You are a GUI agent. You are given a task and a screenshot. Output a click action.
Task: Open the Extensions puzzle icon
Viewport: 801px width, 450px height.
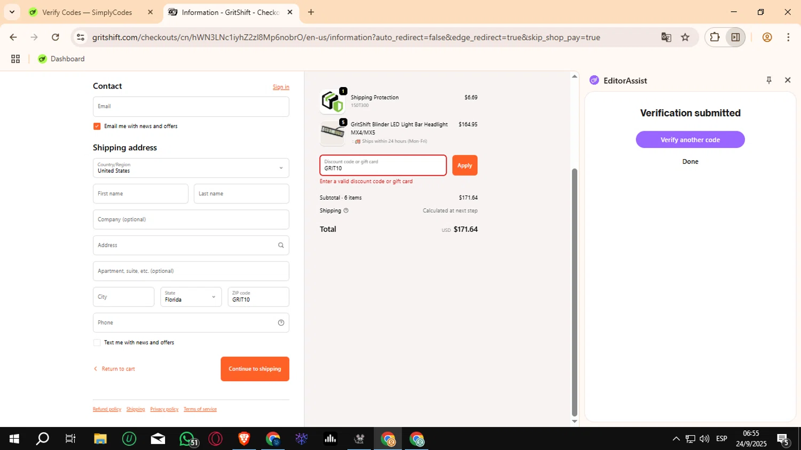click(714, 37)
